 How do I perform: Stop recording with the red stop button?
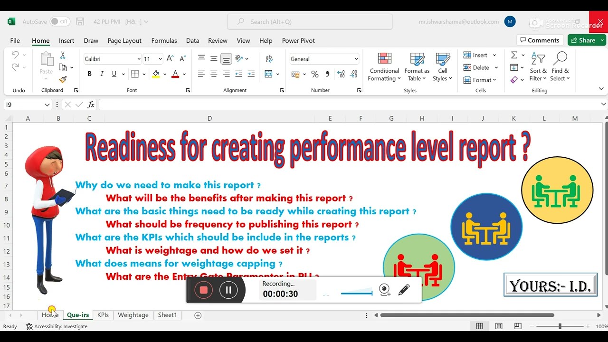click(204, 290)
